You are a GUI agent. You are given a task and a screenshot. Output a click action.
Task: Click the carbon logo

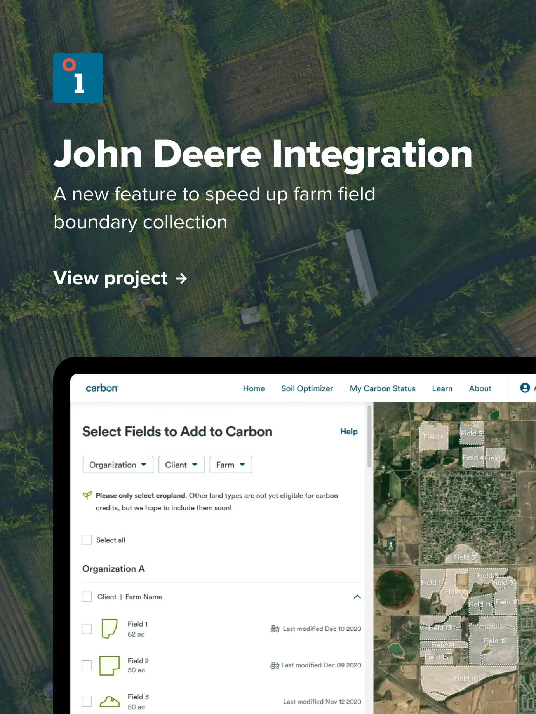click(x=102, y=388)
